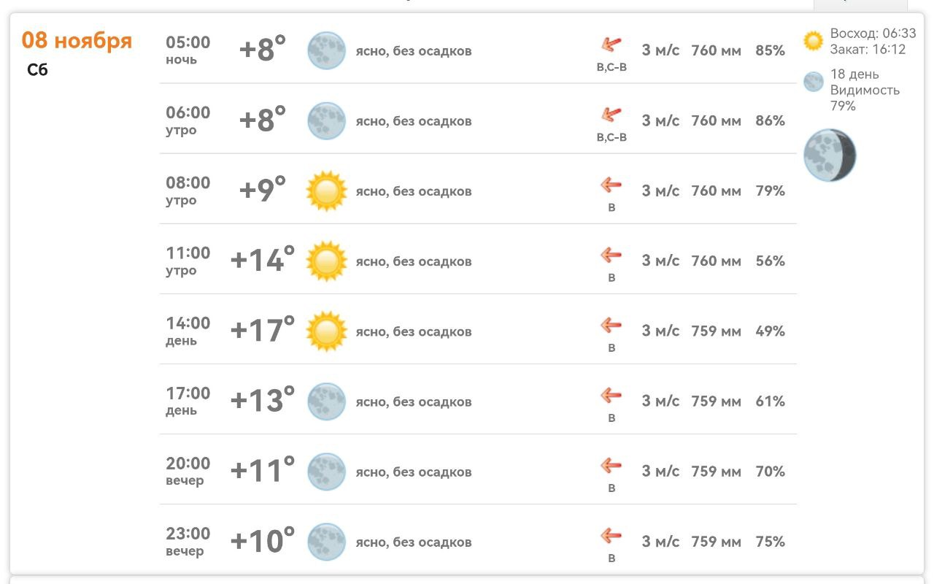Click the wind arrow icon at 11:00
The width and height of the screenshot is (934, 584).
tap(611, 255)
